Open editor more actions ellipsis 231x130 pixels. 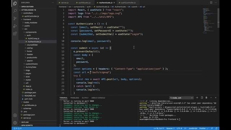coord(216,3)
